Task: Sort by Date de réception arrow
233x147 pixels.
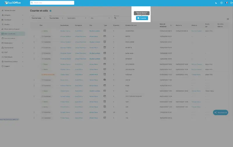Action: coord(171,25)
